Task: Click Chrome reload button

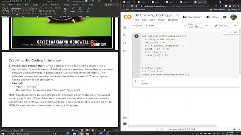Action: tap(132, 6)
